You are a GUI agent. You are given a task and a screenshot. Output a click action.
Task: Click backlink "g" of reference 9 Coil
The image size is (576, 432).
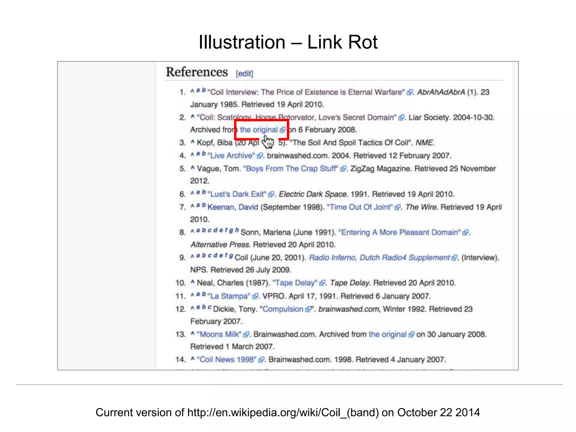point(231,256)
